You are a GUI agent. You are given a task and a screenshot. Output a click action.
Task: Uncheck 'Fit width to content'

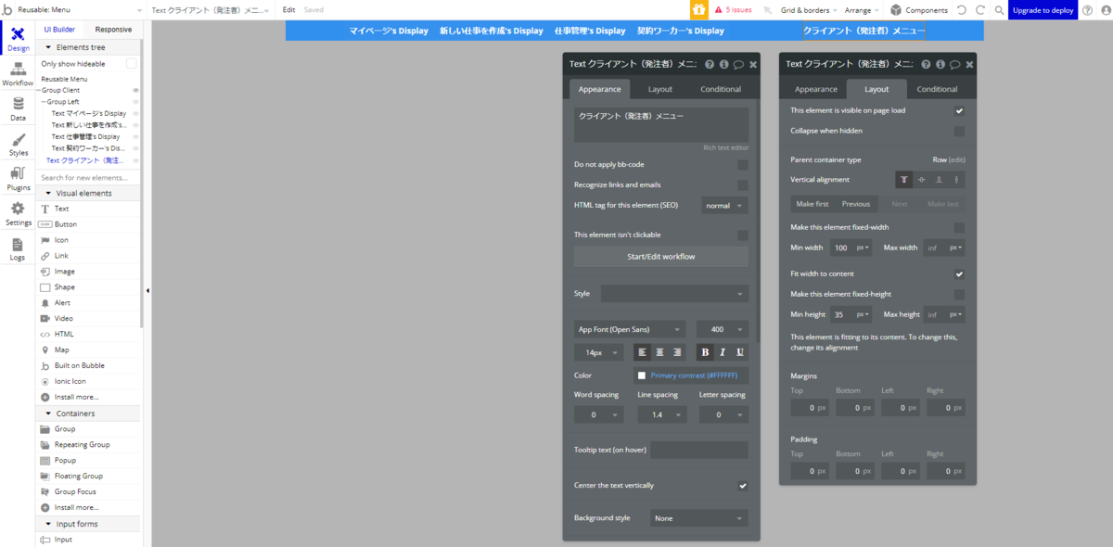[x=959, y=274]
